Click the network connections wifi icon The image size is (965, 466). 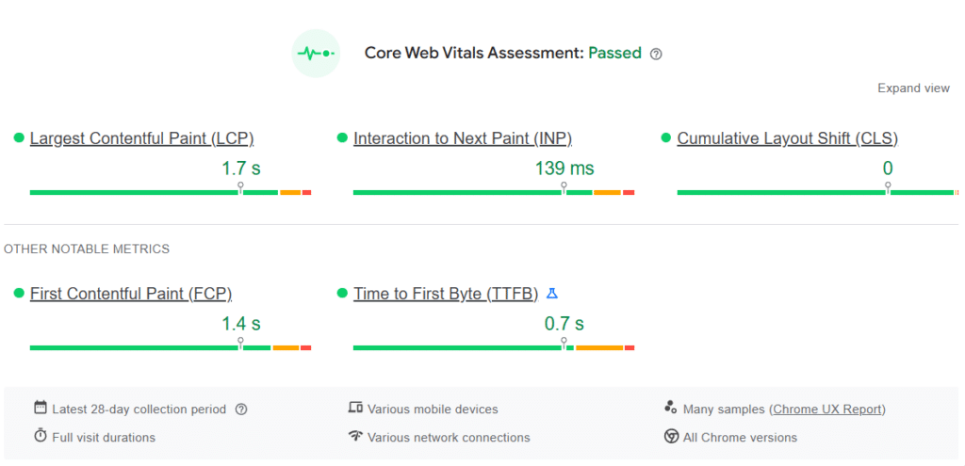click(x=355, y=437)
